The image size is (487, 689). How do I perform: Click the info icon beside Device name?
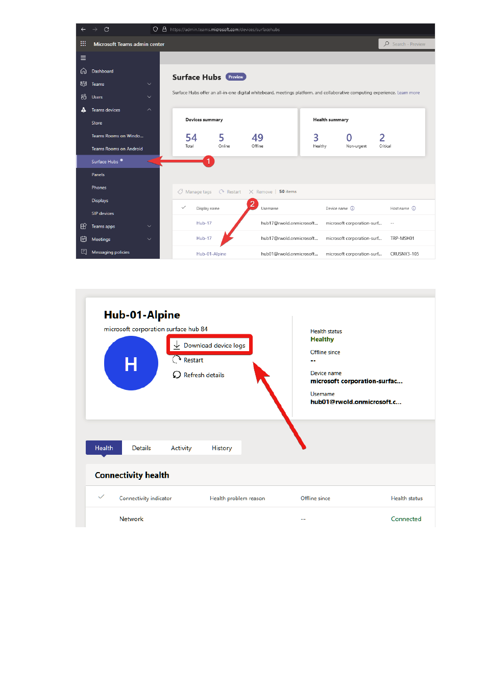(352, 208)
